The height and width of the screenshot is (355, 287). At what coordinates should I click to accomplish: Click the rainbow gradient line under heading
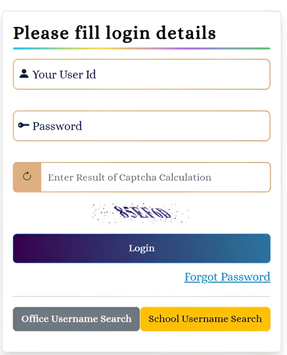[141, 48]
